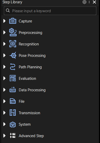
Task: Select the Evaluation label
Action: [27, 79]
